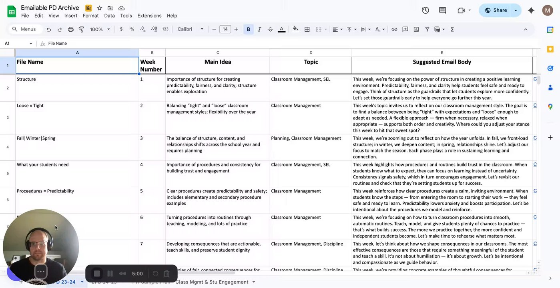Open version history clock icon
The image size is (560, 288).
coord(426,10)
